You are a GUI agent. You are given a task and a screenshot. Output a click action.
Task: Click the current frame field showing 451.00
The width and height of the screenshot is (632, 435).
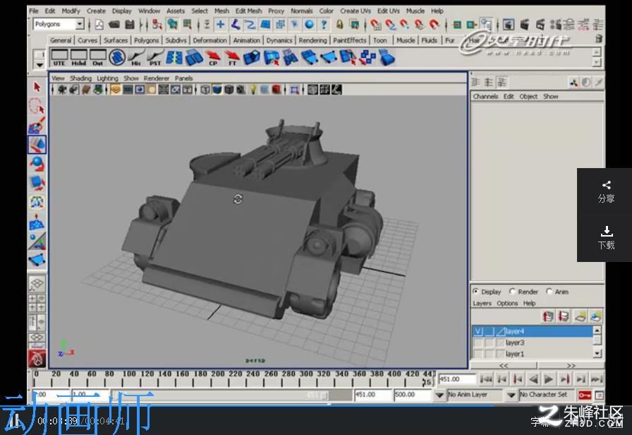point(456,379)
